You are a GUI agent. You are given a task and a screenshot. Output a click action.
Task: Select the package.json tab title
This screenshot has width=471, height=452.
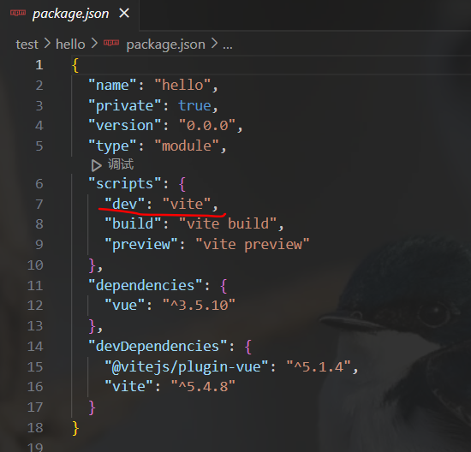pos(70,14)
